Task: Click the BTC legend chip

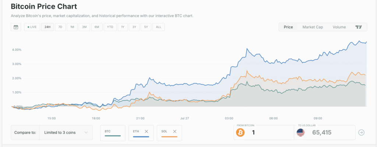Action: tap(113, 133)
